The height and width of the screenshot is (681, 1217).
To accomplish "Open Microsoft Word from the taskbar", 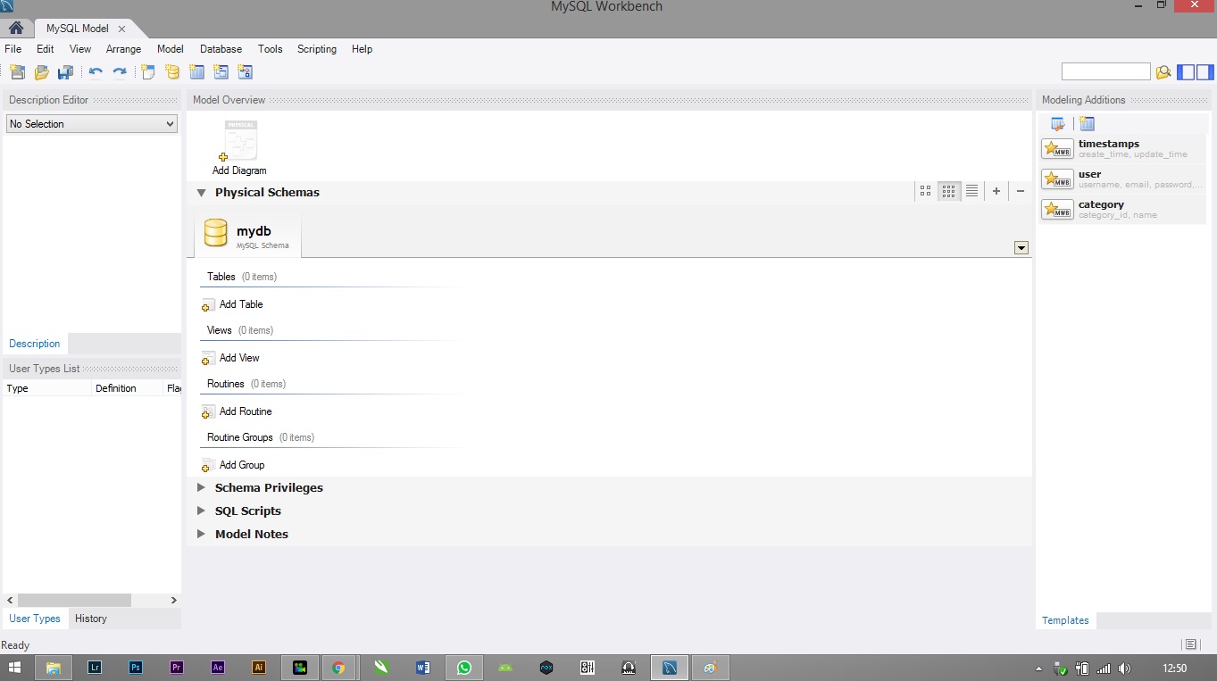I will click(x=422, y=668).
